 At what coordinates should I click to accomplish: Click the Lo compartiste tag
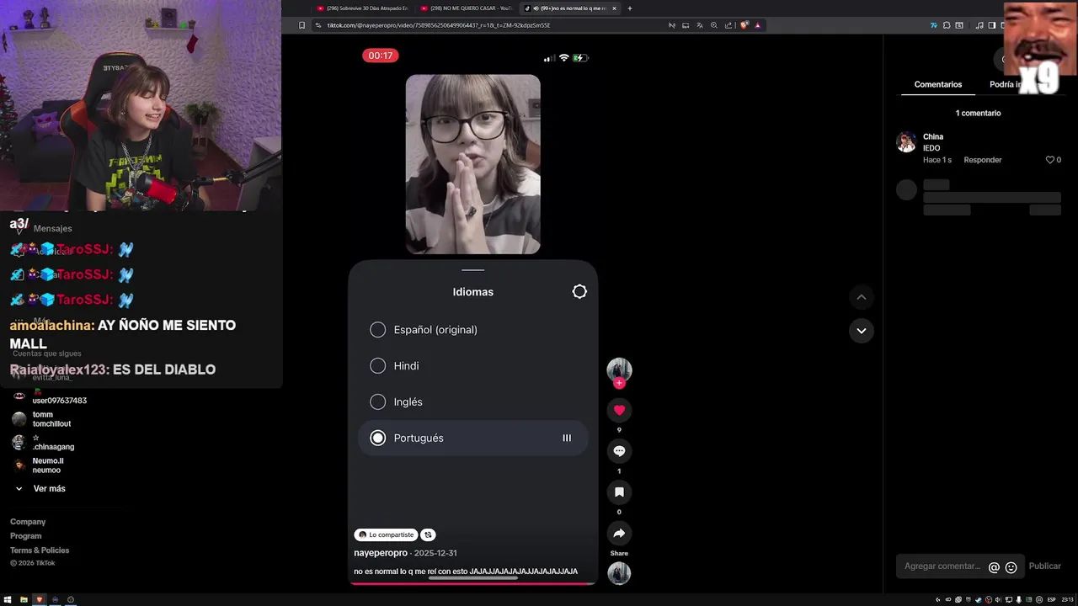387,534
